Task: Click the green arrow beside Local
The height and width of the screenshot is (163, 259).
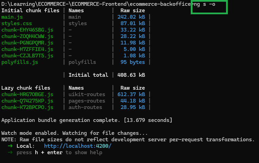Action: 10,146
